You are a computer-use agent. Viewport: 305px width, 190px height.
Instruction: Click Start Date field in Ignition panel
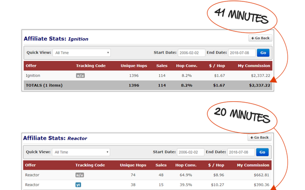coord(192,53)
